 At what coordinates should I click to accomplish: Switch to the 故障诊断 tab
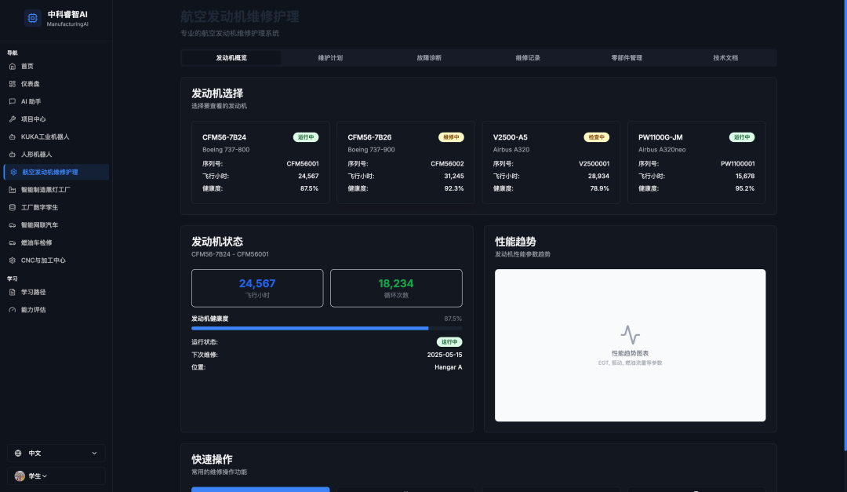tap(429, 58)
